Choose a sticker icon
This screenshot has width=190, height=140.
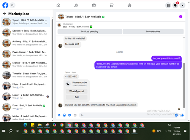(70, 115)
